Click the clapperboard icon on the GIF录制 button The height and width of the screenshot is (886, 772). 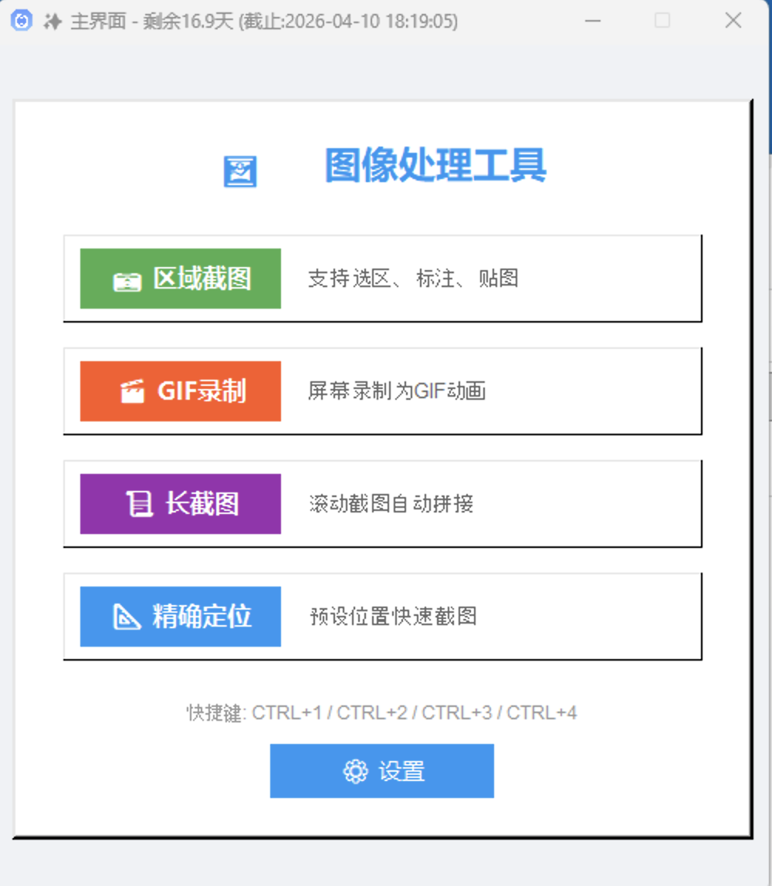coord(132,392)
